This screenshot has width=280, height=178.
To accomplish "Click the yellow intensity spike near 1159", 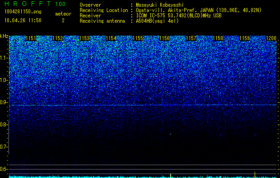I will click(255, 175).
